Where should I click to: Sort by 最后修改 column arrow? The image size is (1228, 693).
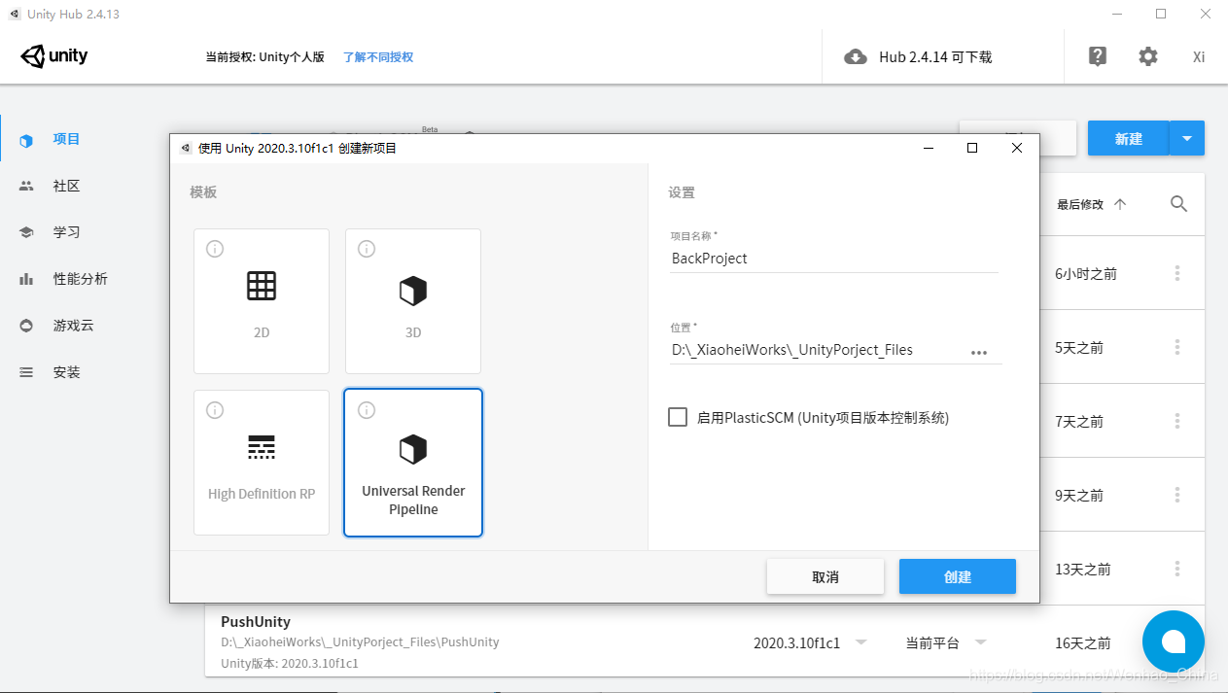pyautogui.click(x=1120, y=204)
